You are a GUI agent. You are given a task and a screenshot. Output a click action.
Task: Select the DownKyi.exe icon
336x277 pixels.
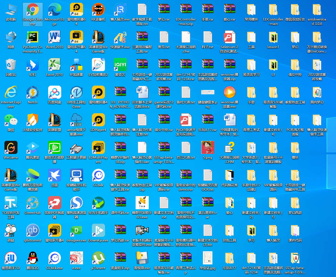coord(98,234)
